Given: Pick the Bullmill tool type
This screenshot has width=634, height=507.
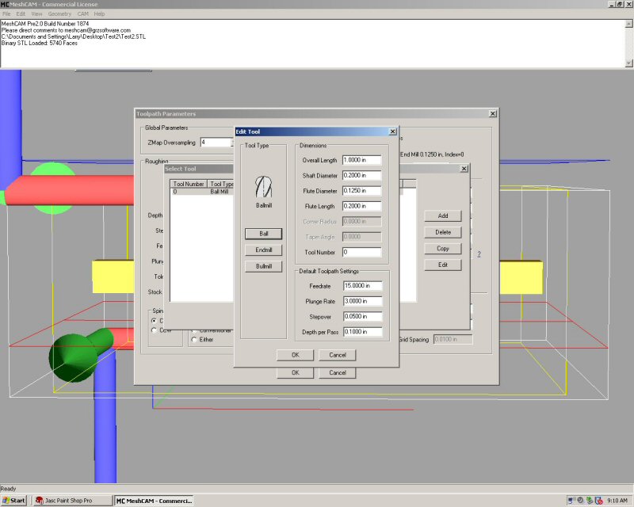Looking at the screenshot, I should [262, 267].
